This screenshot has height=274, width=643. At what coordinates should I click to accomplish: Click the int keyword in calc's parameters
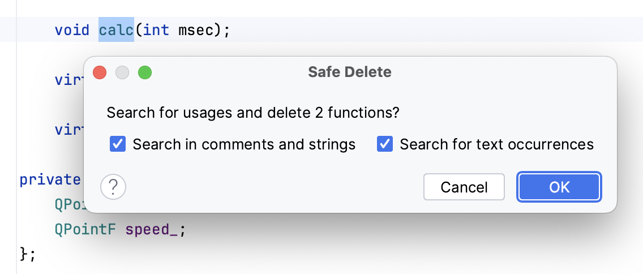point(156,30)
